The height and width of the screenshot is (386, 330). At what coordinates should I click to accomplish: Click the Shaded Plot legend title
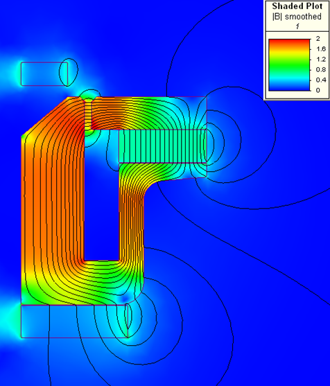[297, 6]
